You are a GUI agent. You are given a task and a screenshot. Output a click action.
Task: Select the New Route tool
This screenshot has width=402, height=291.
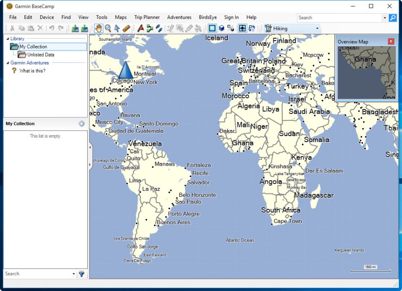pos(150,28)
